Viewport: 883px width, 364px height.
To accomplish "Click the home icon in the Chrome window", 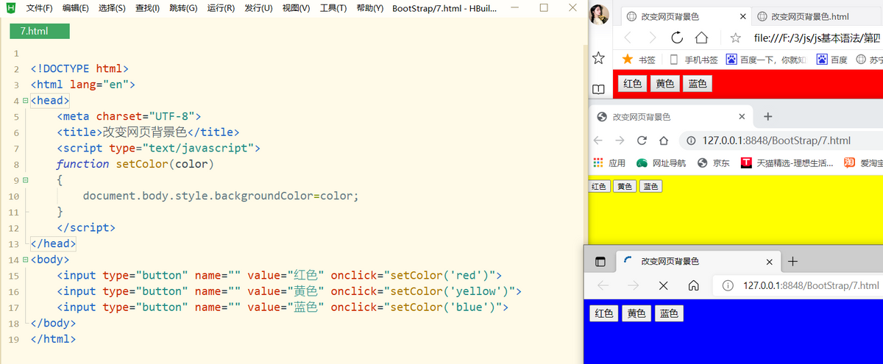I will (664, 140).
